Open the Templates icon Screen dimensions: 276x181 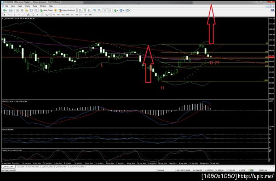(x=127, y=10)
